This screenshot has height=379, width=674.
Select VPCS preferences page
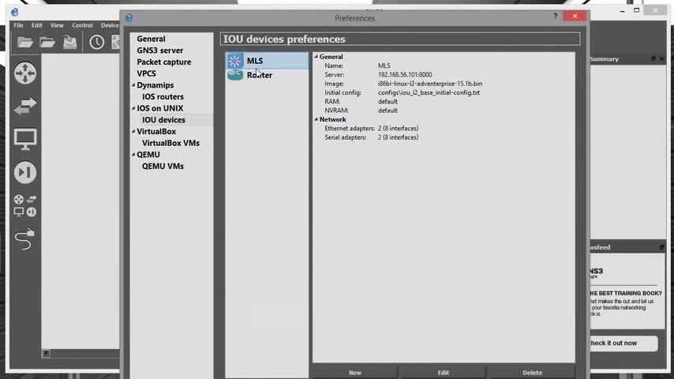146,73
